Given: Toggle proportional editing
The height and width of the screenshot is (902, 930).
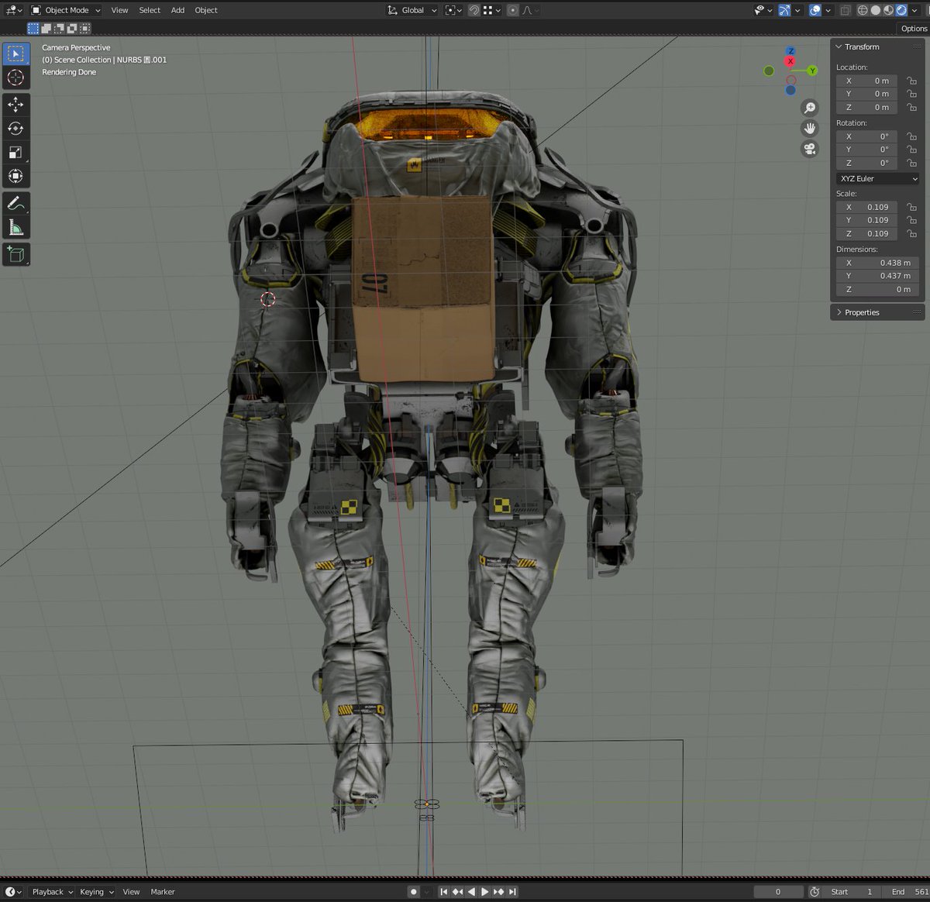Looking at the screenshot, I should pos(512,10).
